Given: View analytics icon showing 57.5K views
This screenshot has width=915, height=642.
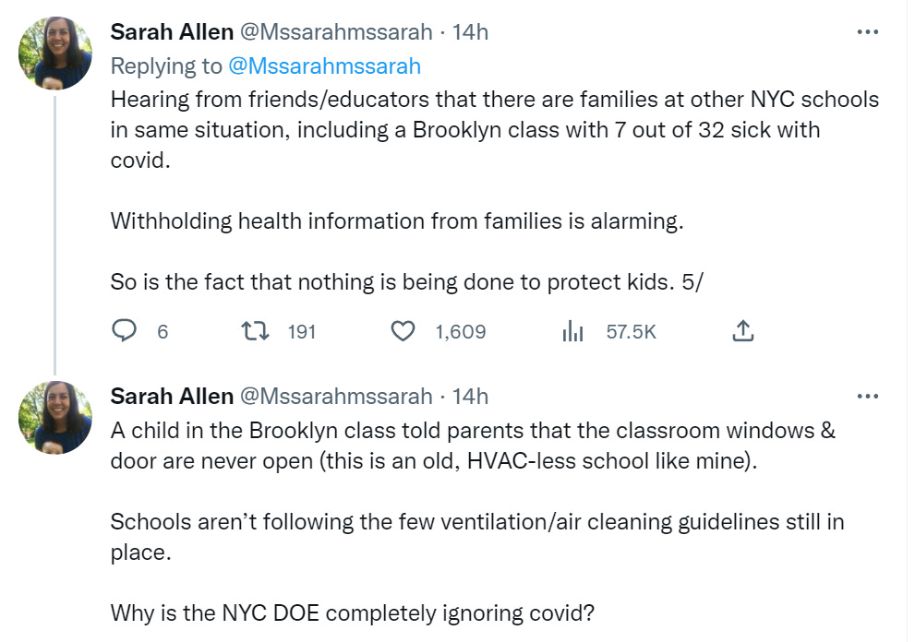Looking at the screenshot, I should pos(573,331).
